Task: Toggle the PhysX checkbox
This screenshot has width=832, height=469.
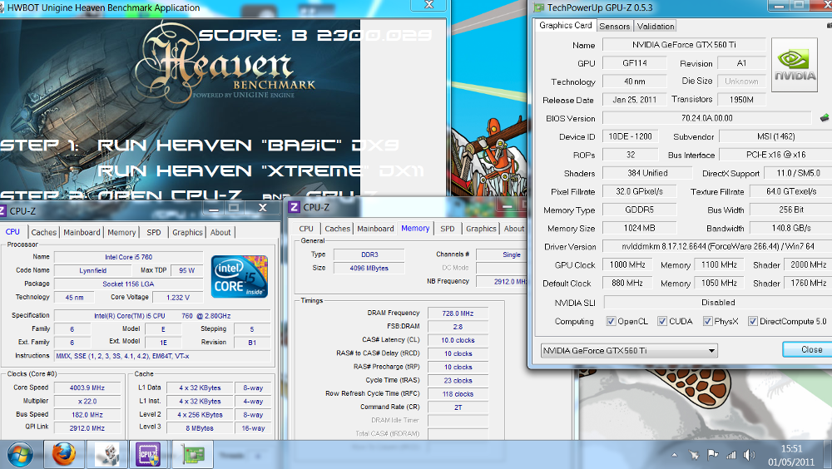Action: tap(708, 321)
